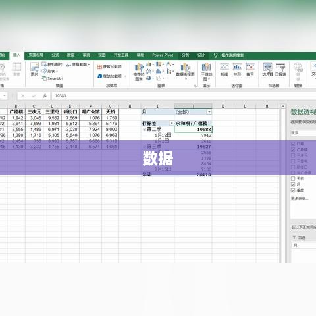Insert a slicer with the 切片器 icon
This screenshot has height=316, width=316.
[x=267, y=66]
